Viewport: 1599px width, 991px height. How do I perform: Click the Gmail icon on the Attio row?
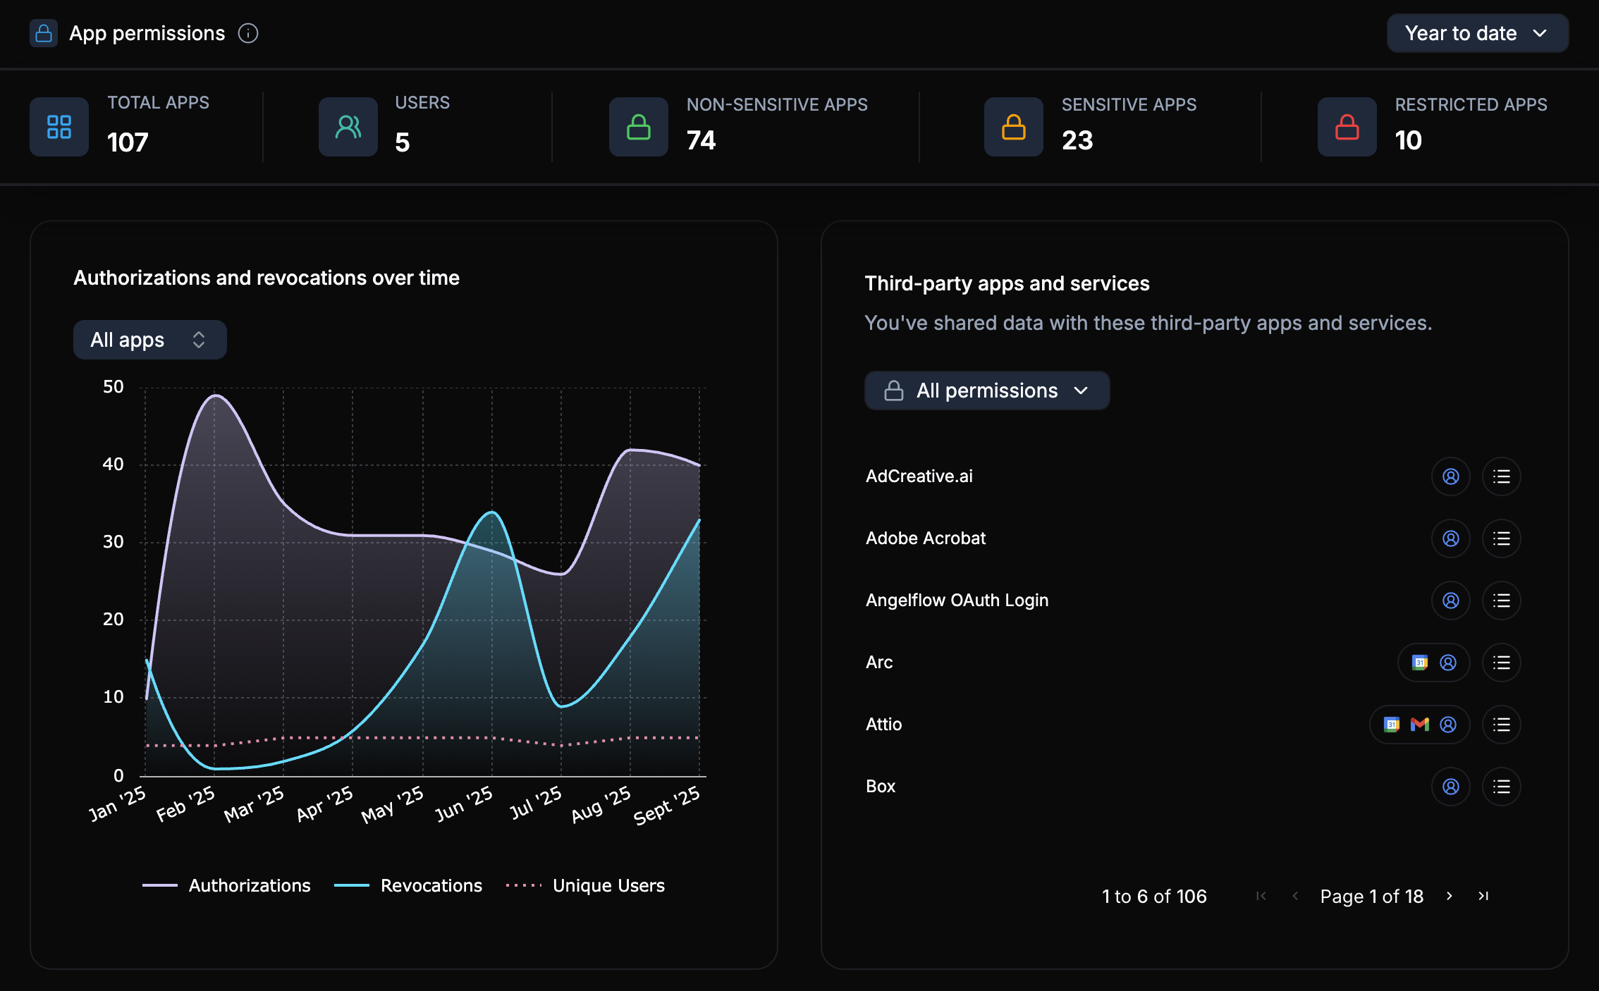1419,724
